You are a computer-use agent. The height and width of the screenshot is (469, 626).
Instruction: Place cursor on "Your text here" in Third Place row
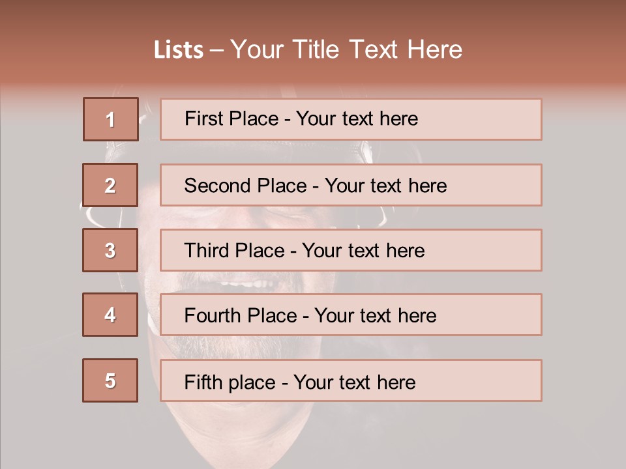pos(364,251)
